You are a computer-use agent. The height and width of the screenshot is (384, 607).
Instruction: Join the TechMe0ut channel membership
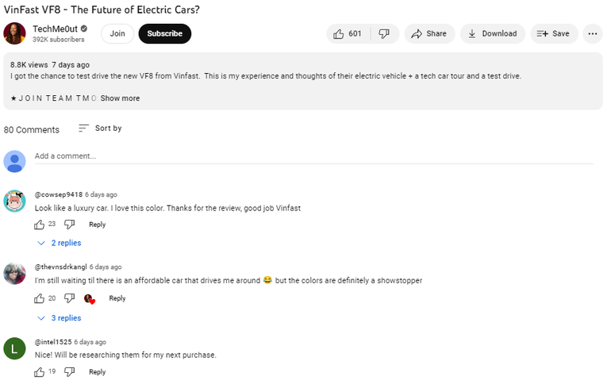(117, 33)
